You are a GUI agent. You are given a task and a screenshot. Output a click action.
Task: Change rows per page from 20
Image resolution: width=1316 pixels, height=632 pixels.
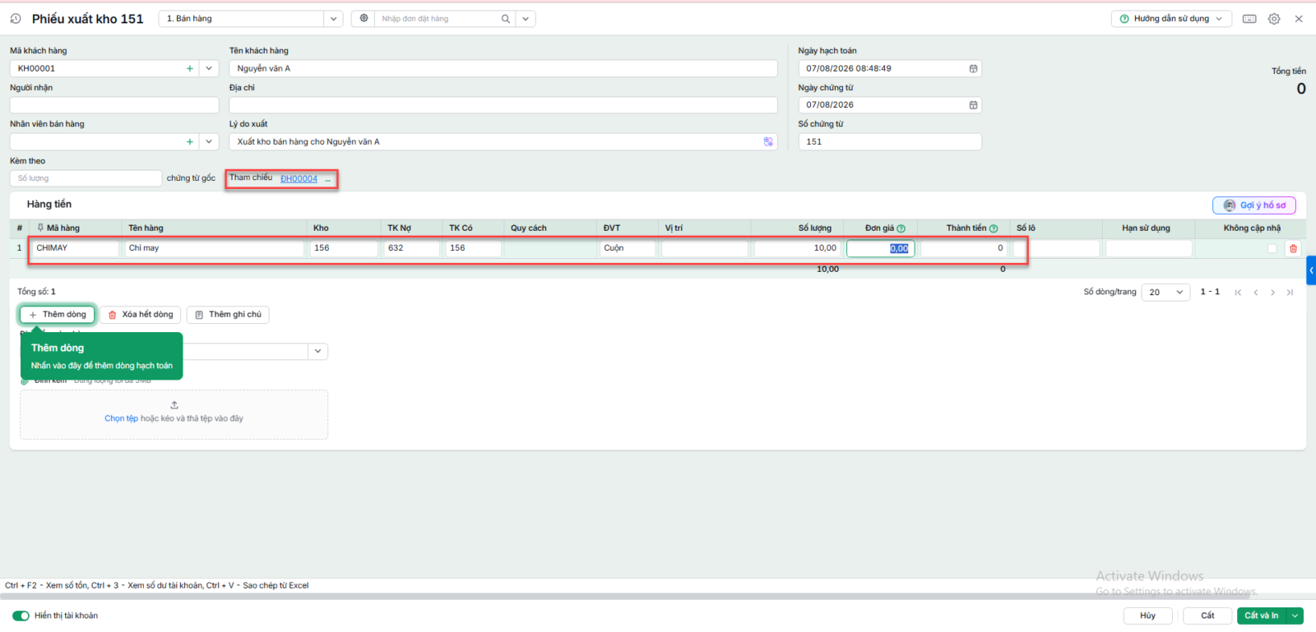[x=1165, y=292]
